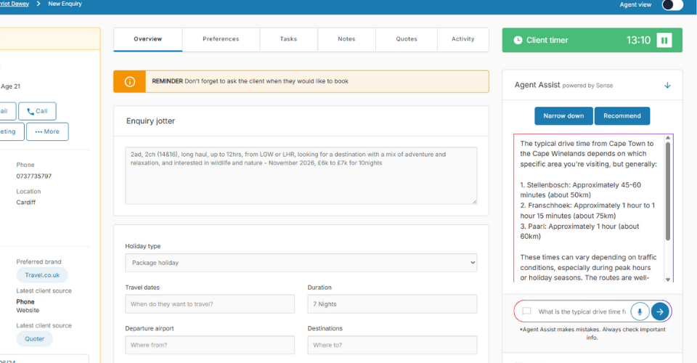Viewport: 697px width, 363px height.
Task: Go to the Activity tab
Action: click(462, 39)
